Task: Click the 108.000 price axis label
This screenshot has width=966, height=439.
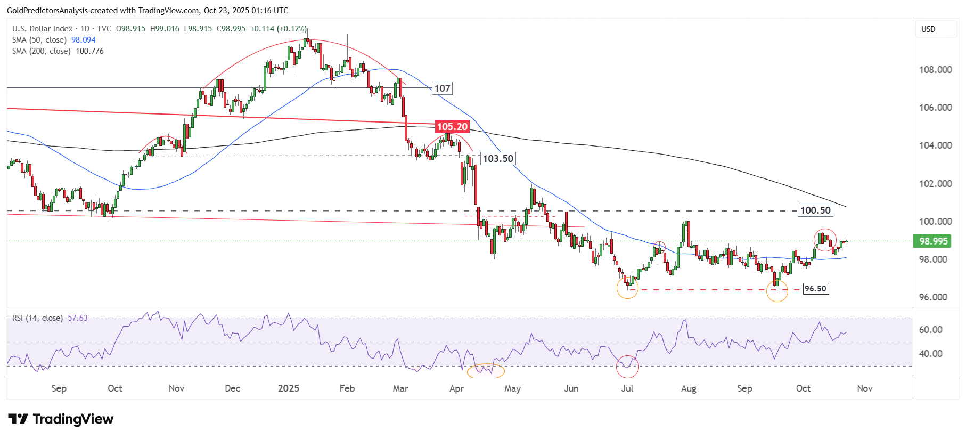Action: coord(935,70)
